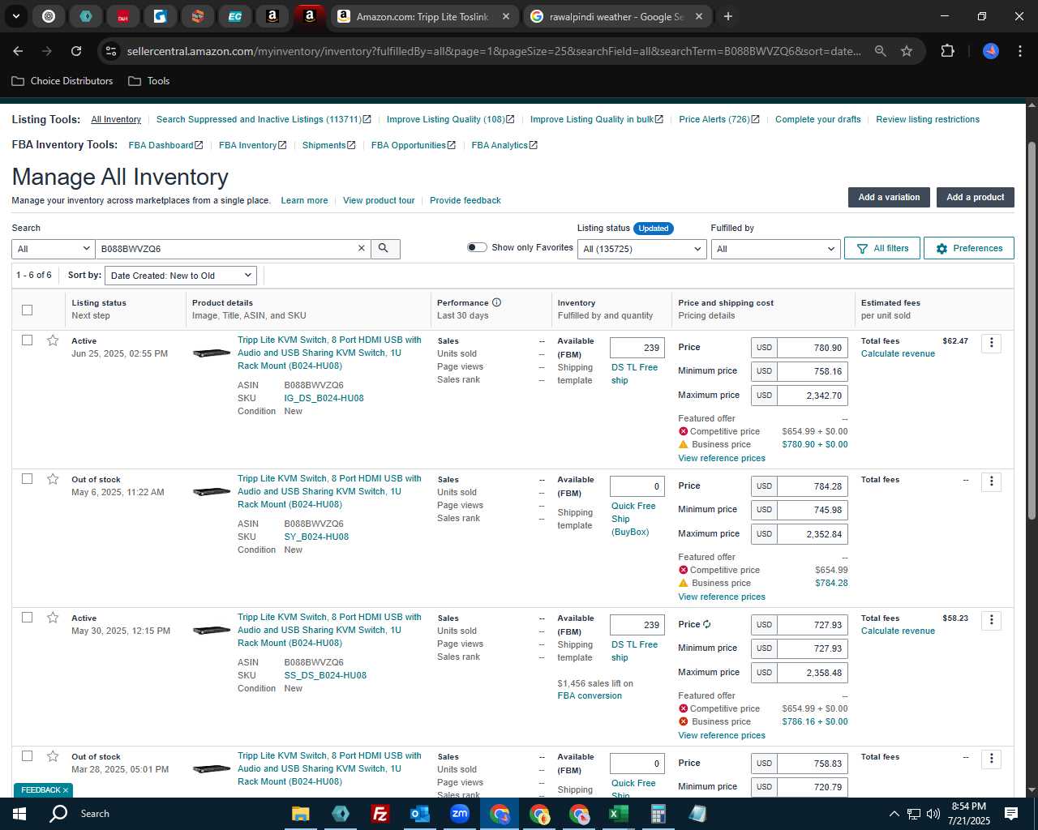Viewport: 1038px width, 830px height.
Task: Open the tab search chevron in Chrome
Action: pos(15,16)
